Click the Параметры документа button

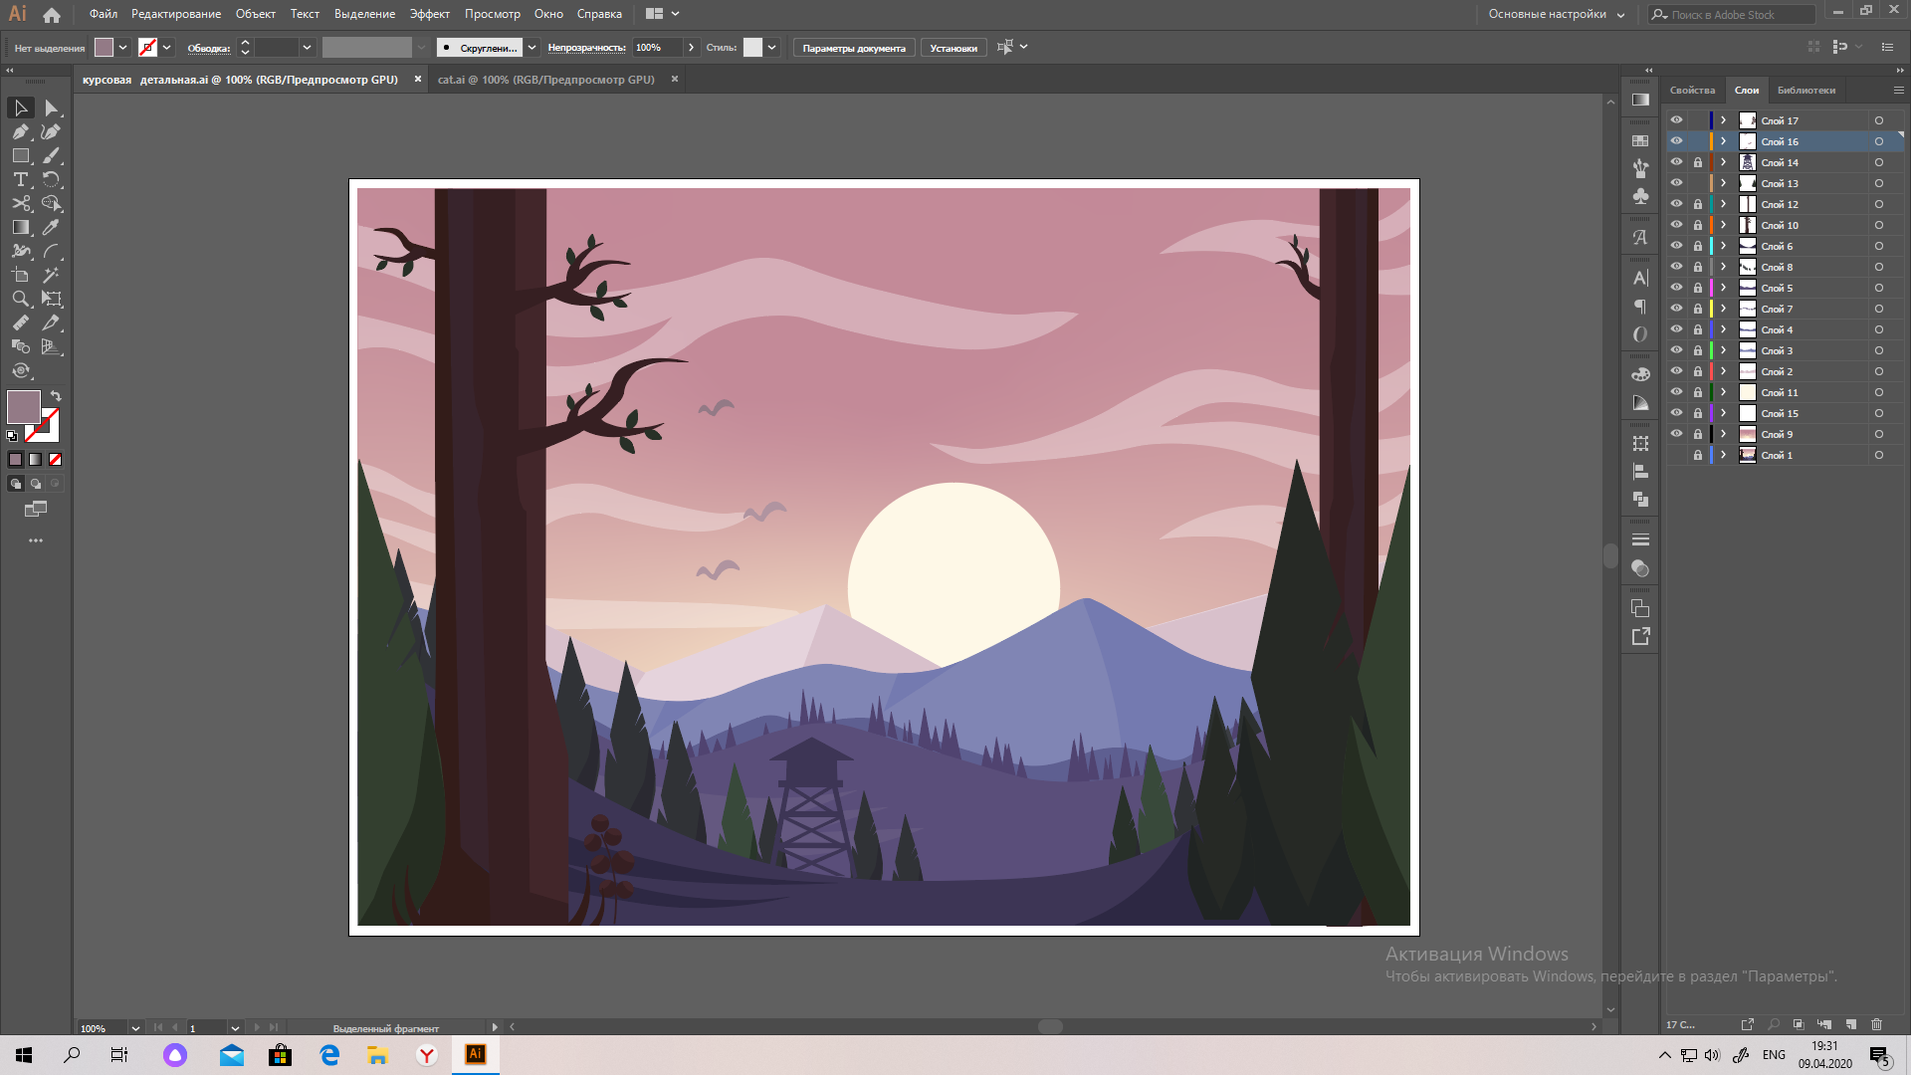coord(853,48)
